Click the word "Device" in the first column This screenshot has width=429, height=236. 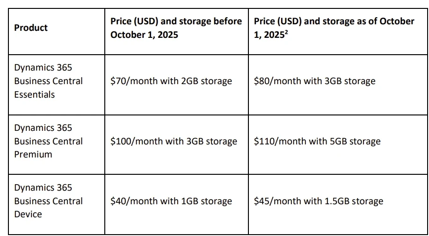[x=28, y=214]
